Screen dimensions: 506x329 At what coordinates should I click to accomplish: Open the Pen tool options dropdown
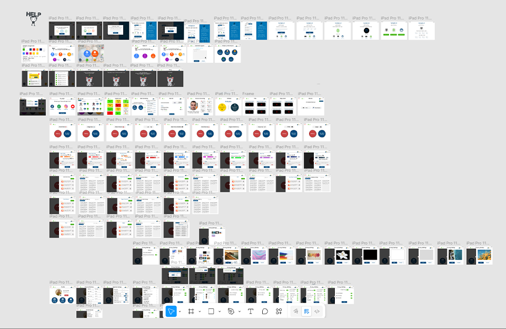[x=240, y=312]
